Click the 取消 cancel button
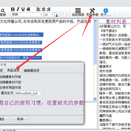This screenshot has width=131, height=131. [20, 119]
